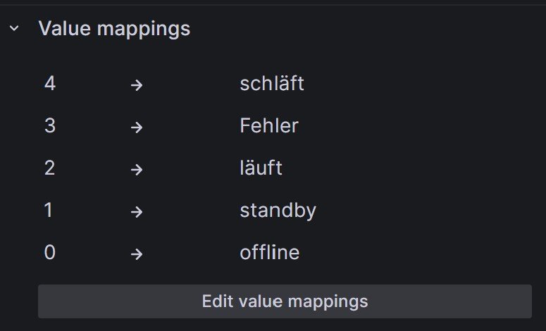Collapse the Value mappings section chevron

click(x=14, y=29)
